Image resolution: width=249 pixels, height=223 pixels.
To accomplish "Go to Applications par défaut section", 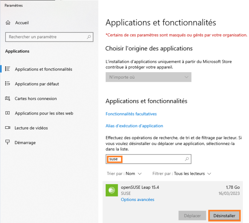I will 37,84.
